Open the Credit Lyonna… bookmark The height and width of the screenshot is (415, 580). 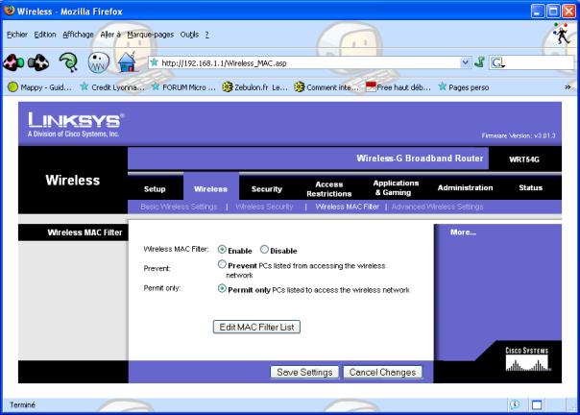tap(112, 87)
